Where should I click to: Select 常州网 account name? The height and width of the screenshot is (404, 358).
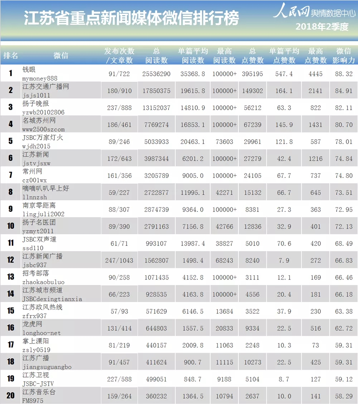32,172
